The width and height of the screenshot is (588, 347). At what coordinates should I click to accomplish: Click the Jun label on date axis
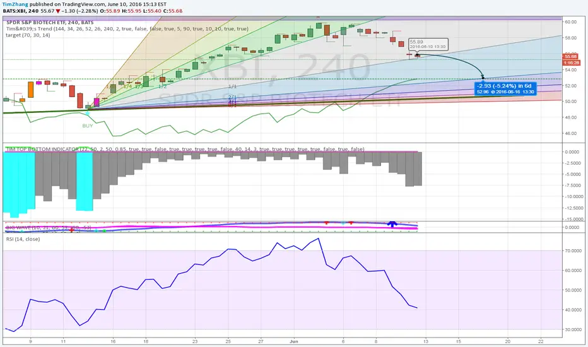[x=294, y=341]
